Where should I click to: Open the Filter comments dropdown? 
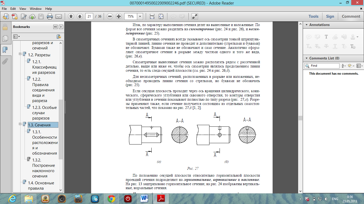(x=351, y=66)
